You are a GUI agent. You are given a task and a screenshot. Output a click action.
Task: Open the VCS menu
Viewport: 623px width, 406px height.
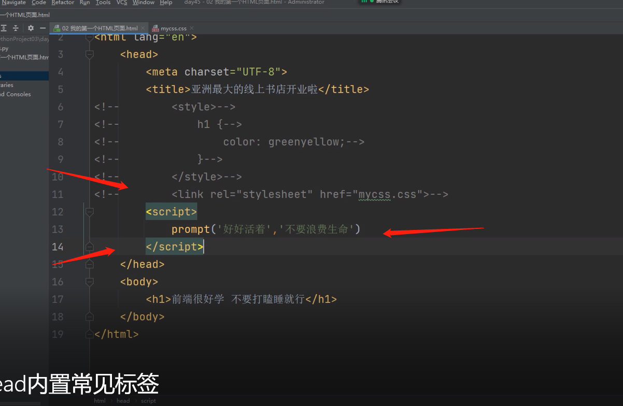pos(122,3)
